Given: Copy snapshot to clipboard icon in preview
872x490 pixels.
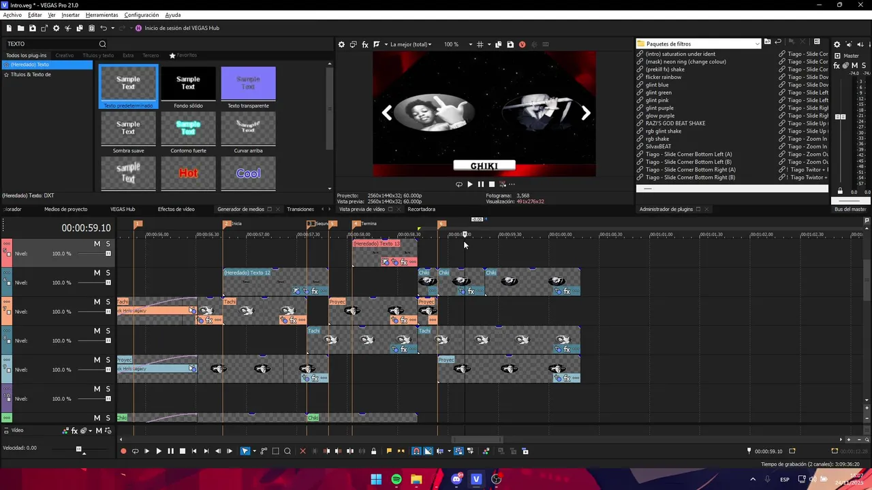Looking at the screenshot, I should [x=499, y=44].
